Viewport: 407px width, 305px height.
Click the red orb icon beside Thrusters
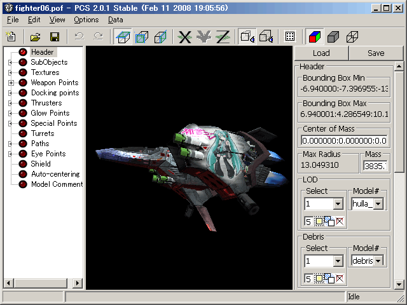tap(23, 103)
